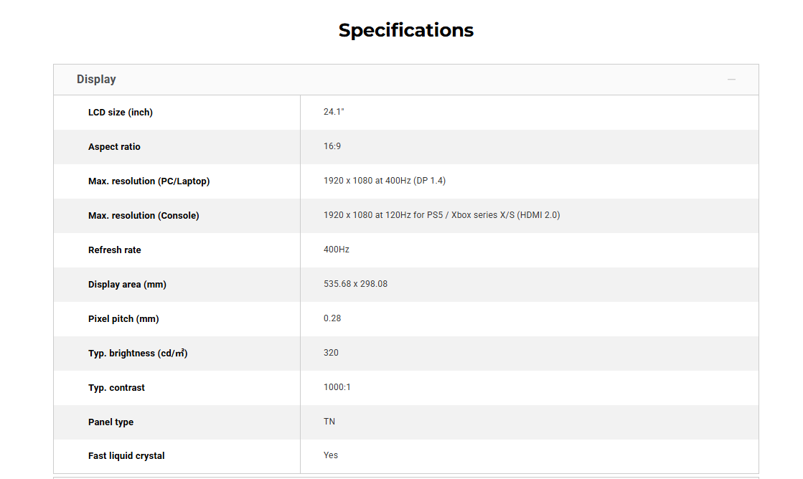The width and height of the screenshot is (803, 479).
Task: Select Max. resolution (PC/Laptop) label
Action: coord(149,181)
